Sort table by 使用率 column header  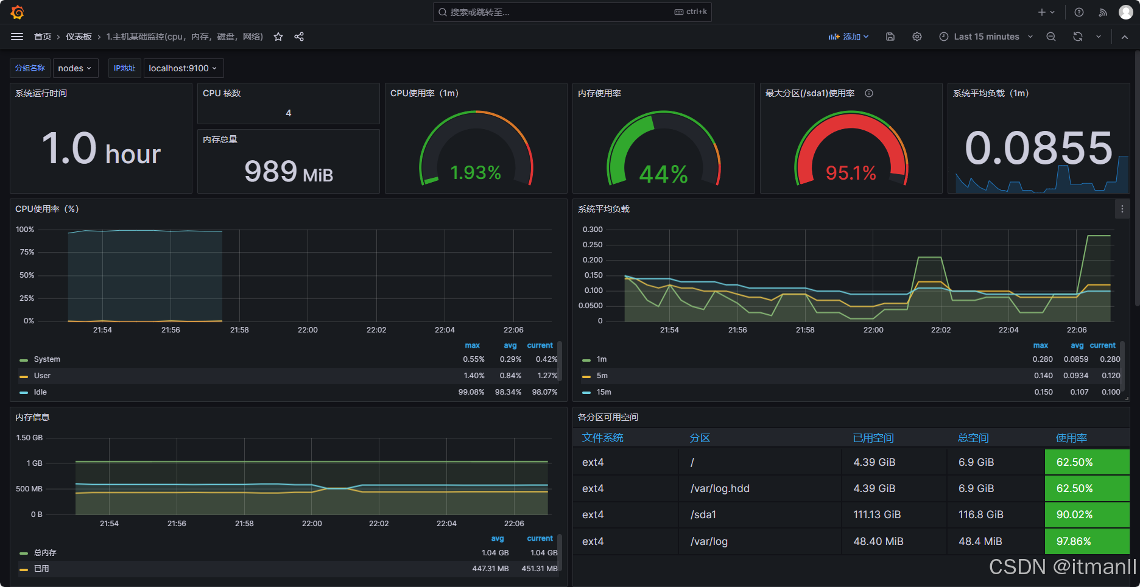pos(1071,438)
